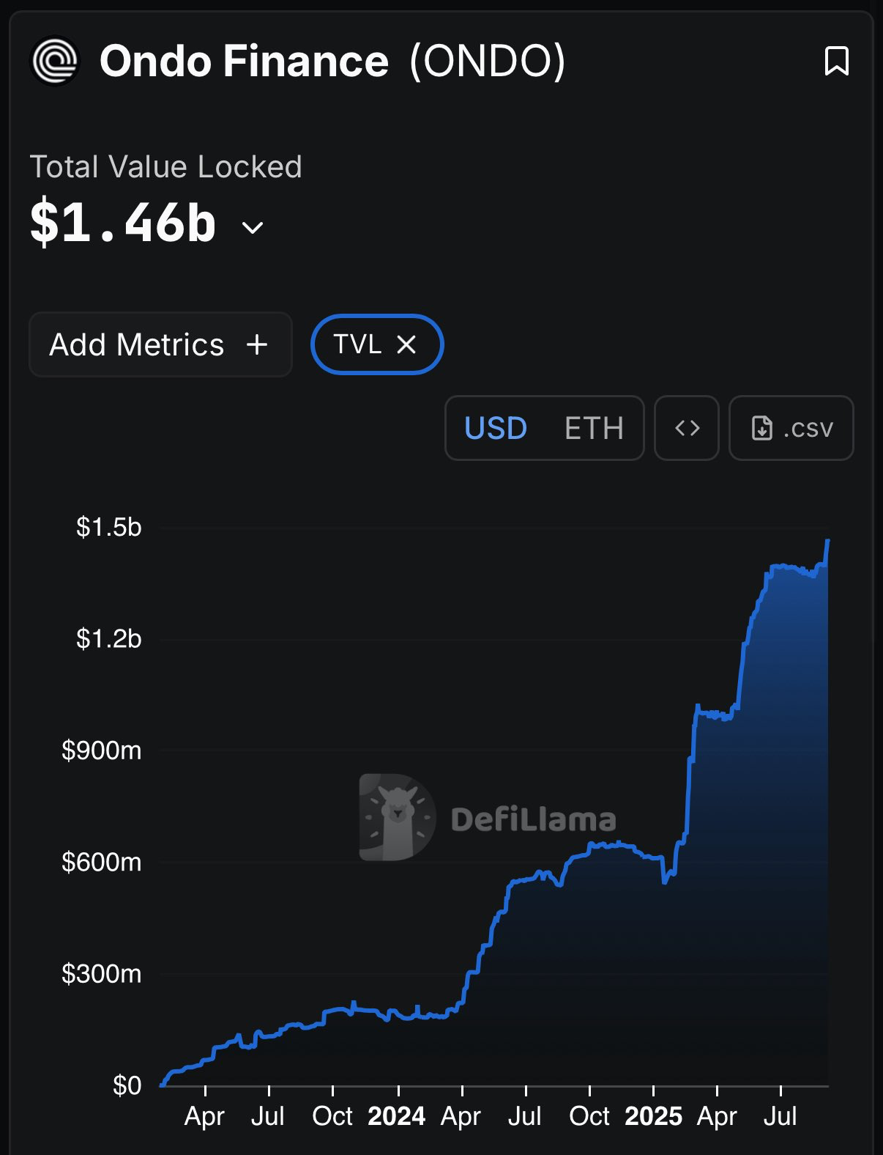Click the (ONDO) ticker symbol
This screenshot has width=883, height=1155.
point(488,61)
